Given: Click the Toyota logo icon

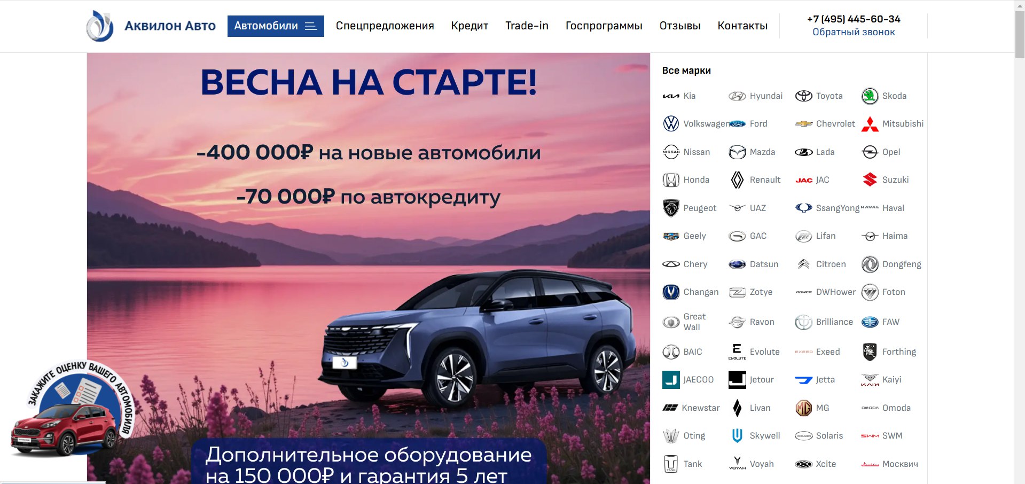Looking at the screenshot, I should point(803,96).
